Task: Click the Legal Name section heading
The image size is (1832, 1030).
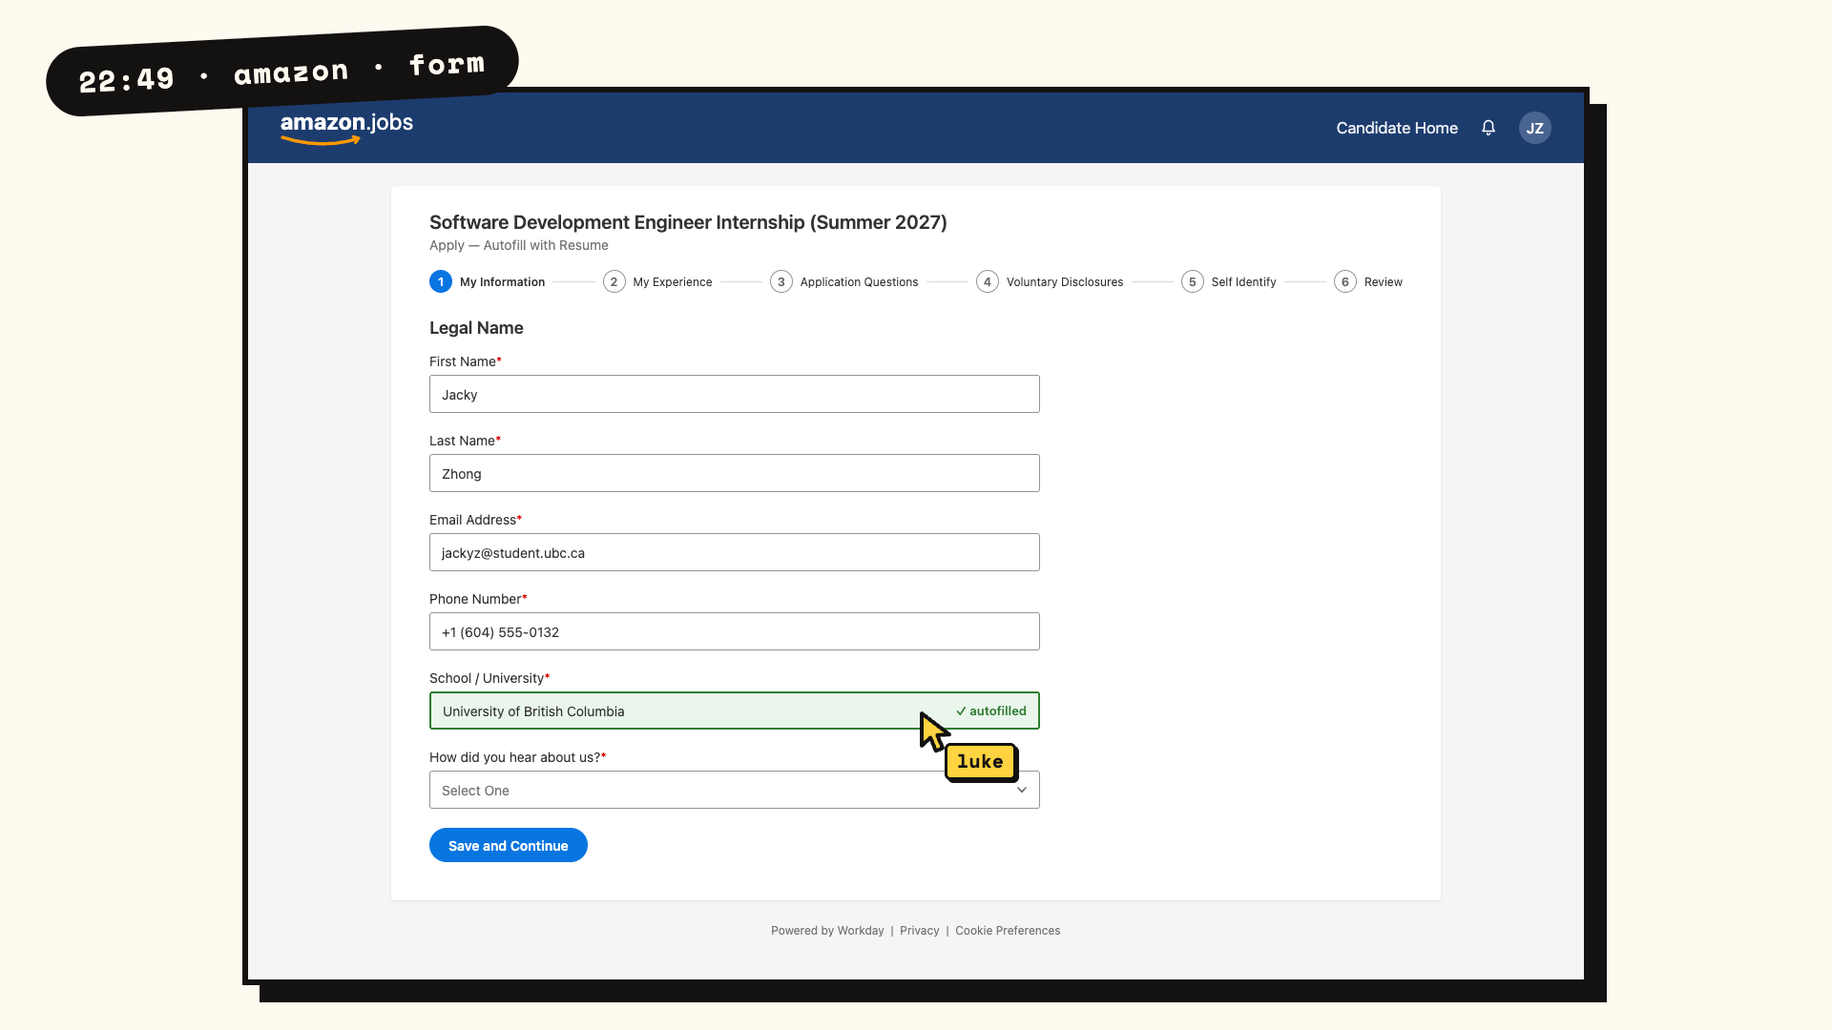Action: [476, 328]
